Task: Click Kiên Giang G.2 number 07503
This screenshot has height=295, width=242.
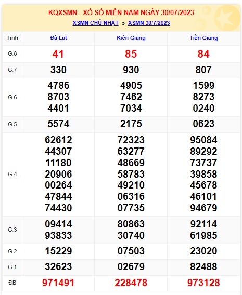Action: 131,251
